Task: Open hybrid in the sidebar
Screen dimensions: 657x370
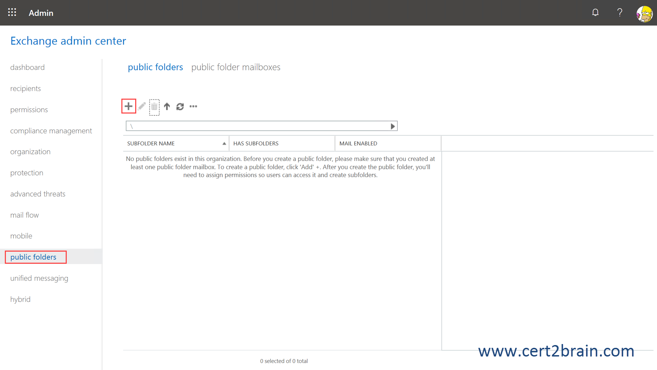Action: point(20,299)
